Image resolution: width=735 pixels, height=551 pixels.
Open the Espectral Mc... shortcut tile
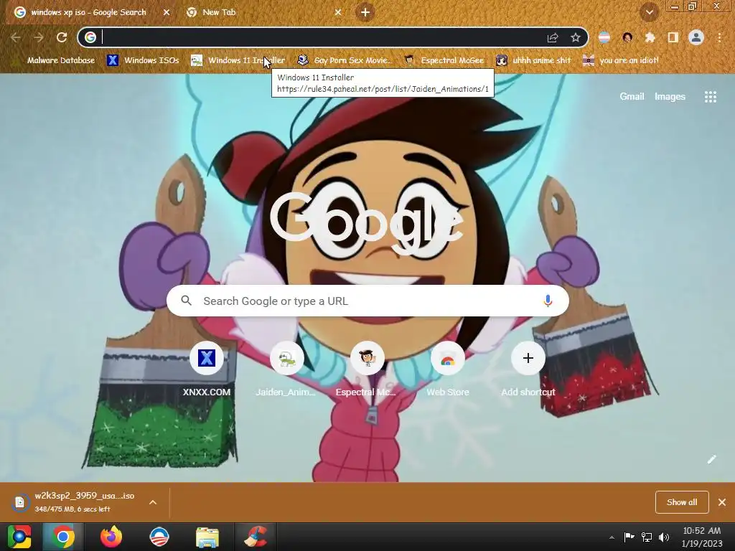(x=367, y=370)
